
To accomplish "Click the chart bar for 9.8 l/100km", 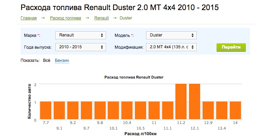I will tap(100, 111).
